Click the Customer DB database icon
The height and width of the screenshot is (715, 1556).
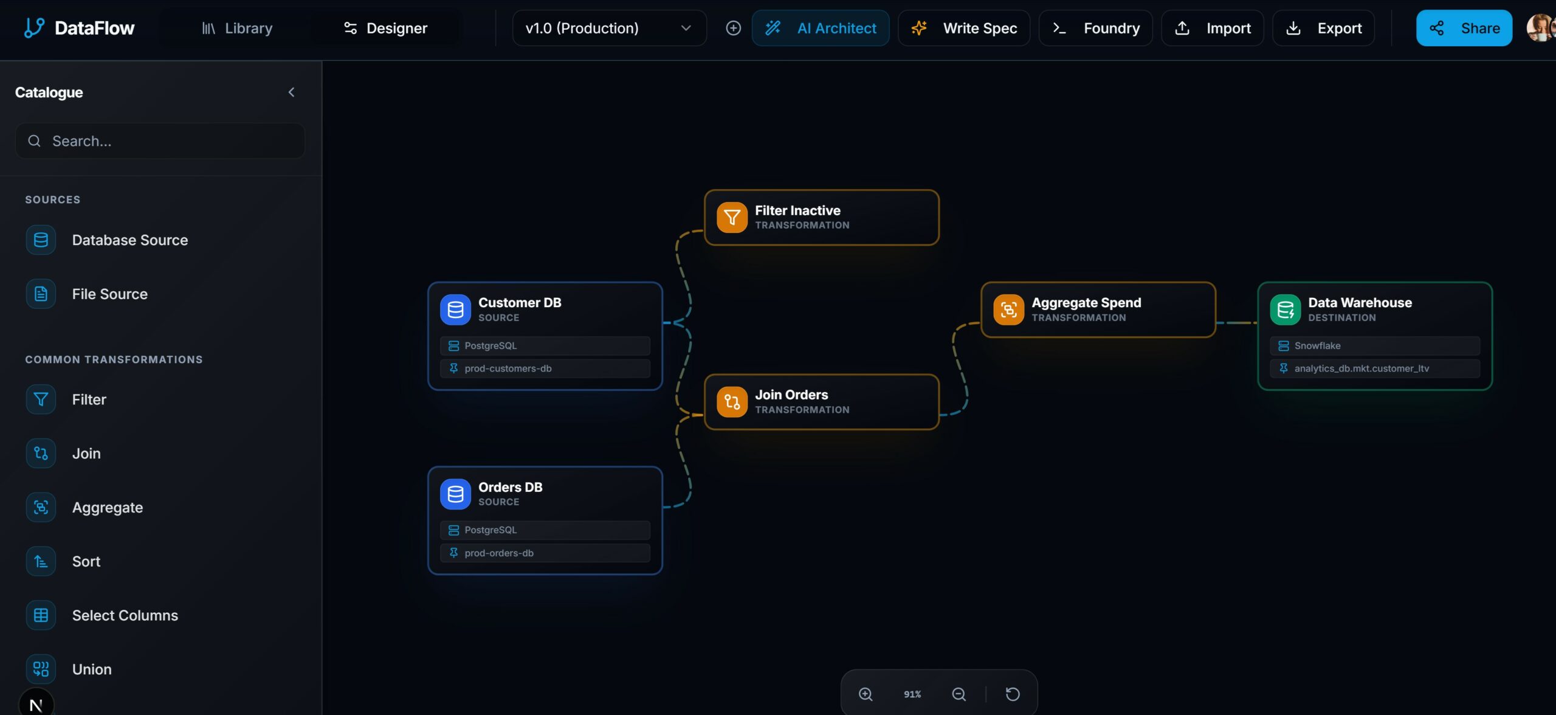pyautogui.click(x=455, y=309)
